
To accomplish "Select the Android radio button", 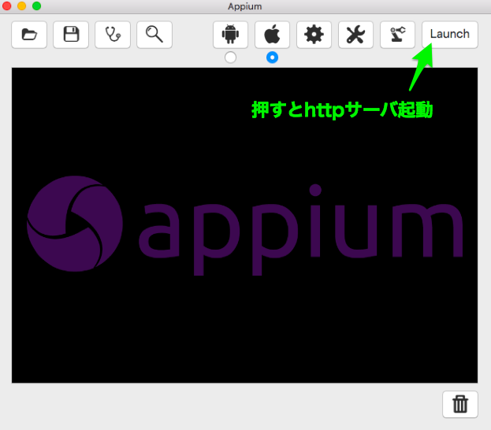I will (230, 57).
